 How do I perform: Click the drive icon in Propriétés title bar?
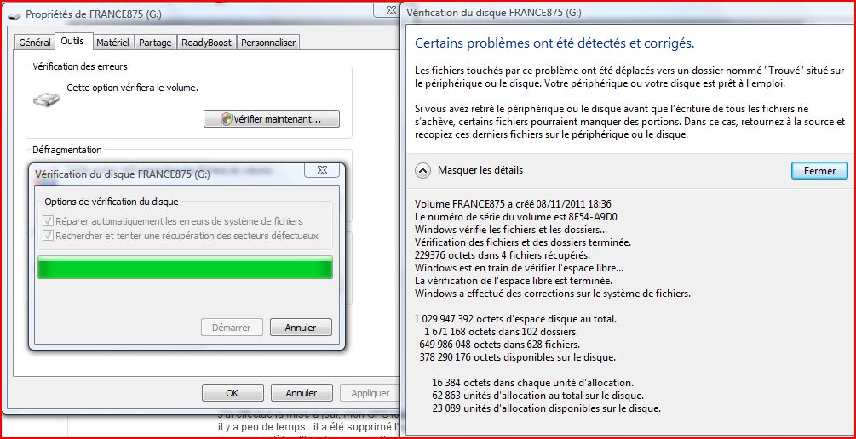coord(14,14)
